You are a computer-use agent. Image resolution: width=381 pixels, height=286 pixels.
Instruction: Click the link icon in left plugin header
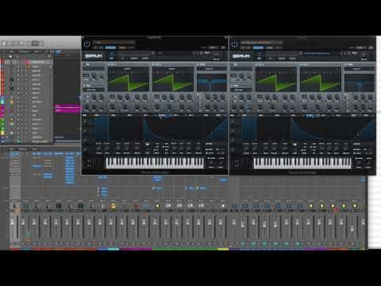pos(223,48)
